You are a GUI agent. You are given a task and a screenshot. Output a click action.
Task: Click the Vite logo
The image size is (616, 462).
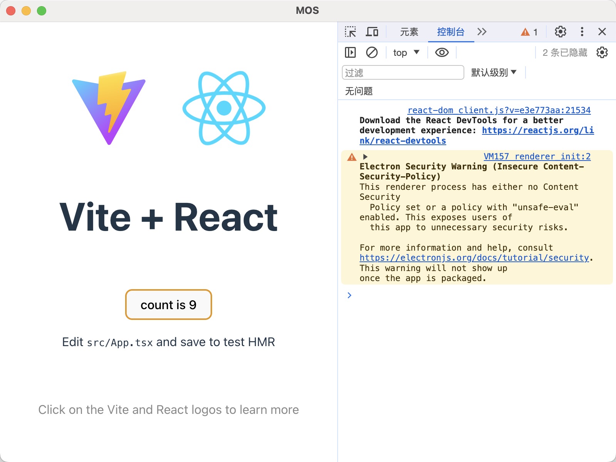click(109, 108)
